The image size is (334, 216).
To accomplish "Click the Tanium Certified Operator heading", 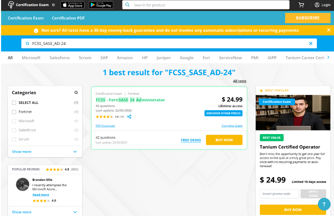I will pyautogui.click(x=290, y=147).
